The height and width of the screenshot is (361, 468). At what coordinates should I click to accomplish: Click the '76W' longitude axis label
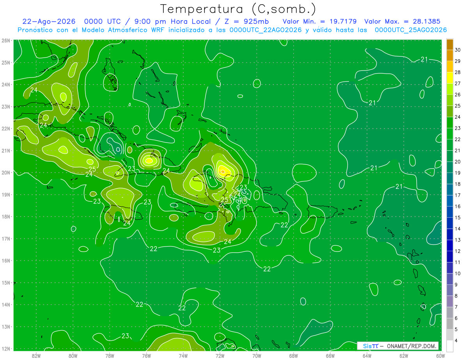click(147, 356)
